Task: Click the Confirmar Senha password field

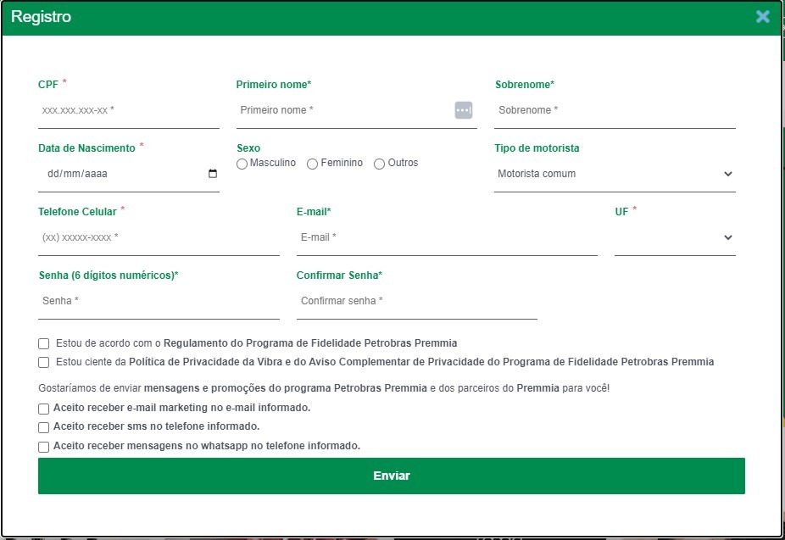Action: coord(416,301)
